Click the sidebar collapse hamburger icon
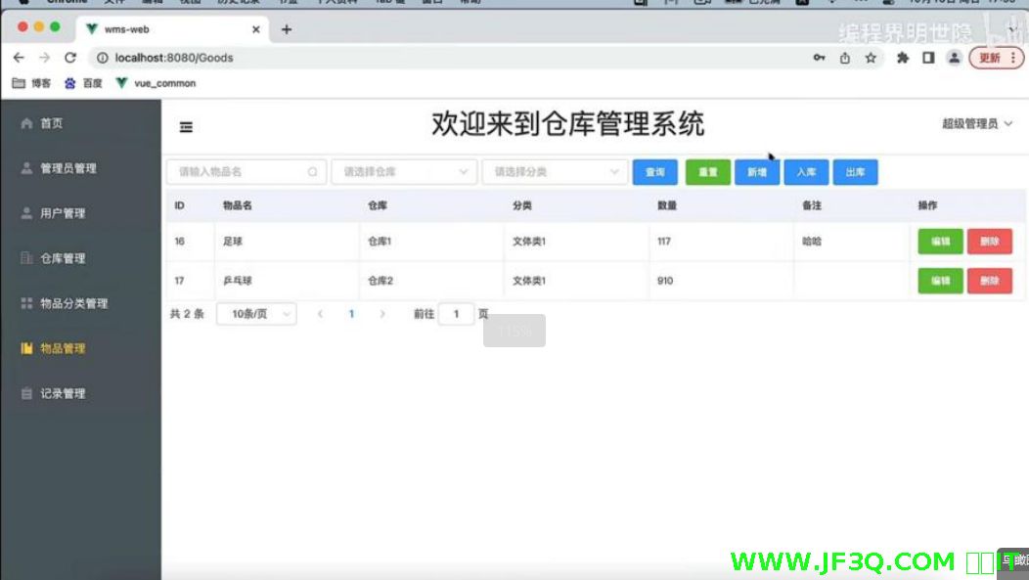1029x580 pixels. [186, 127]
